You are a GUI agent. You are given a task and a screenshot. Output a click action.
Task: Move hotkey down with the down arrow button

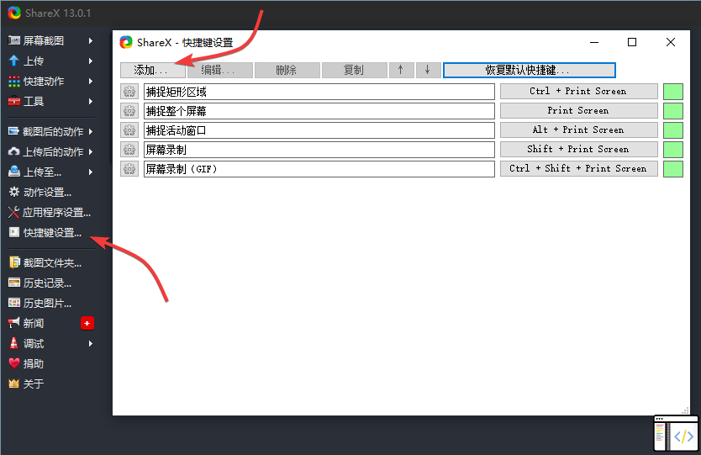pos(427,71)
